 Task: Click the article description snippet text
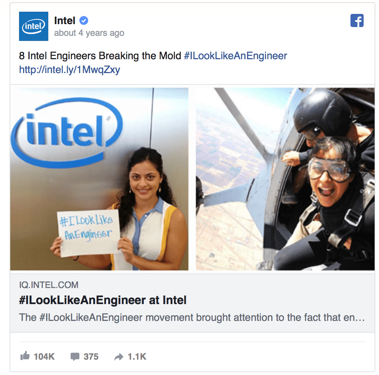point(192,317)
